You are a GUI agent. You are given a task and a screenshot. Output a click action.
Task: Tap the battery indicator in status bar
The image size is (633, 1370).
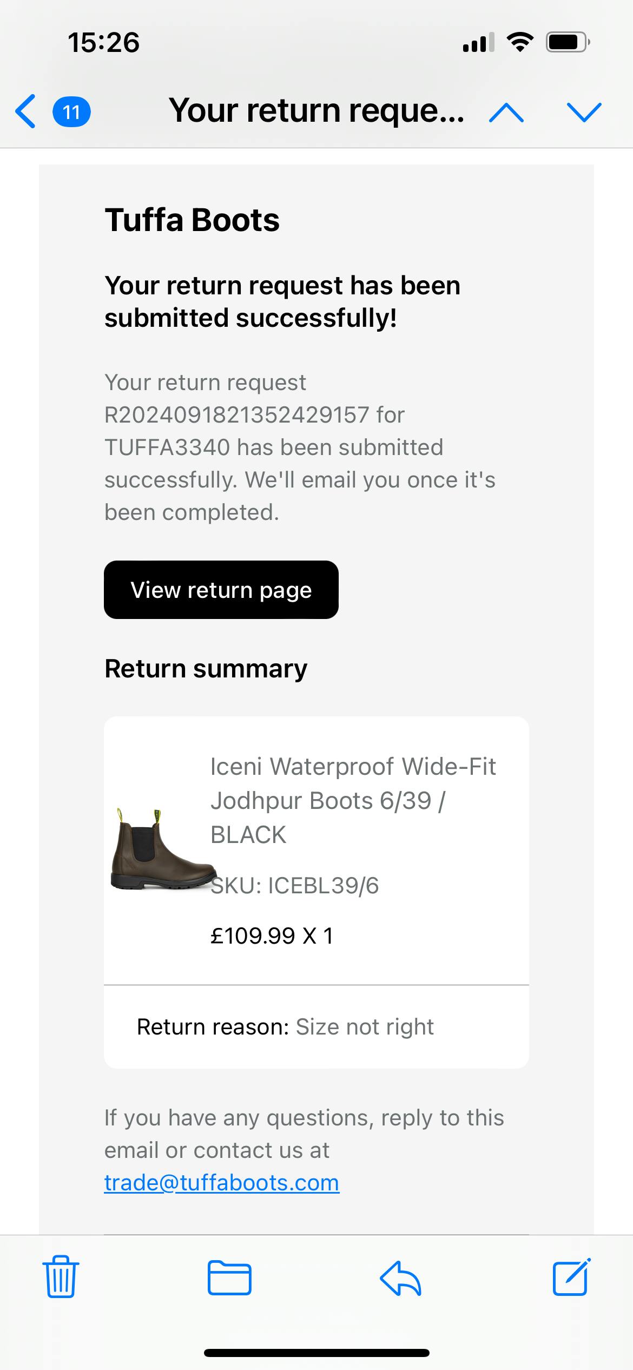[x=567, y=42]
